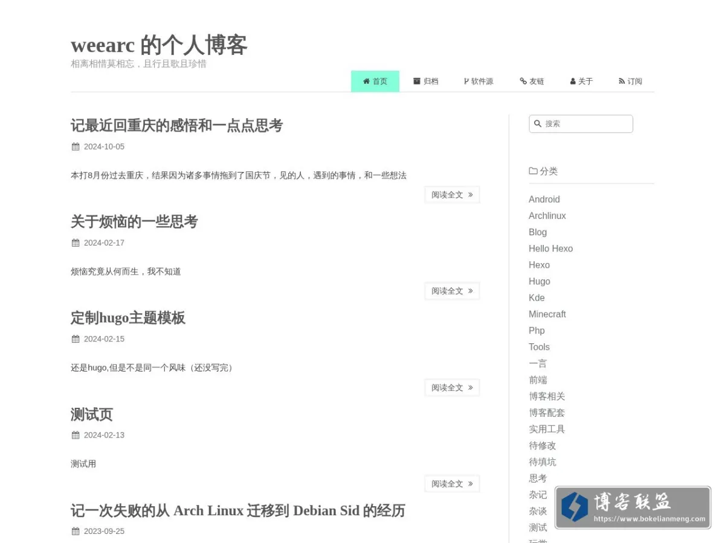This screenshot has width=725, height=543.
Task: Click the archive box icon beside 归档
Action: 417,81
